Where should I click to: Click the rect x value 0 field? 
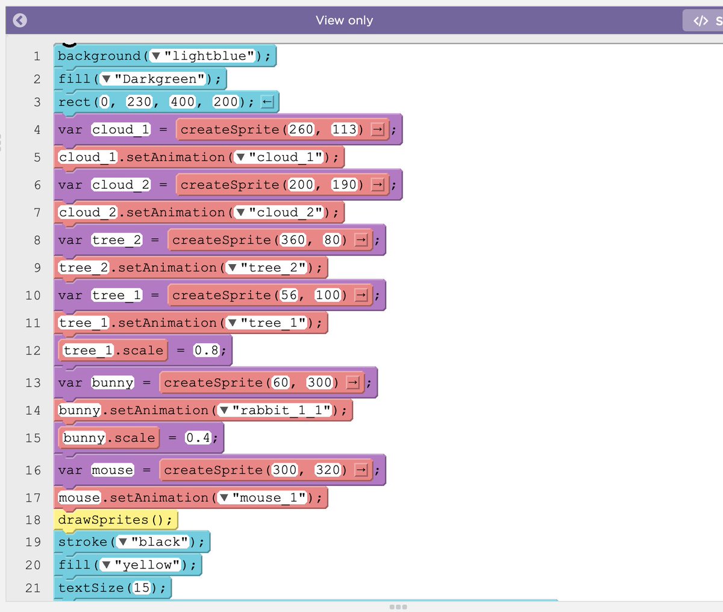(x=105, y=102)
